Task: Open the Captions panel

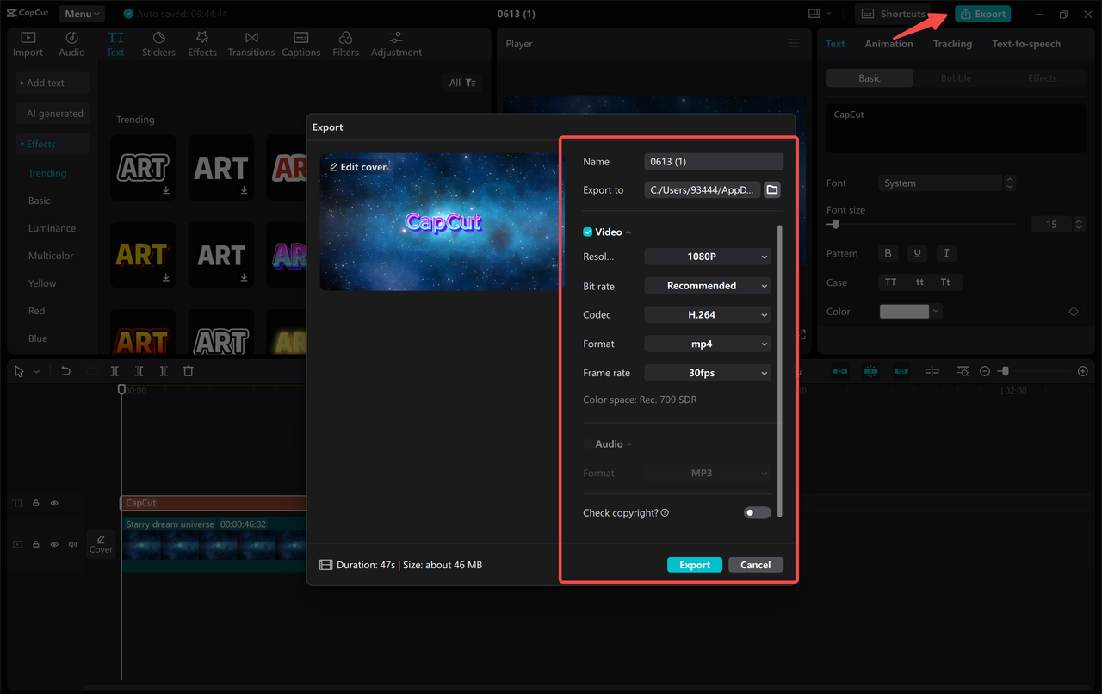Action: (300, 43)
